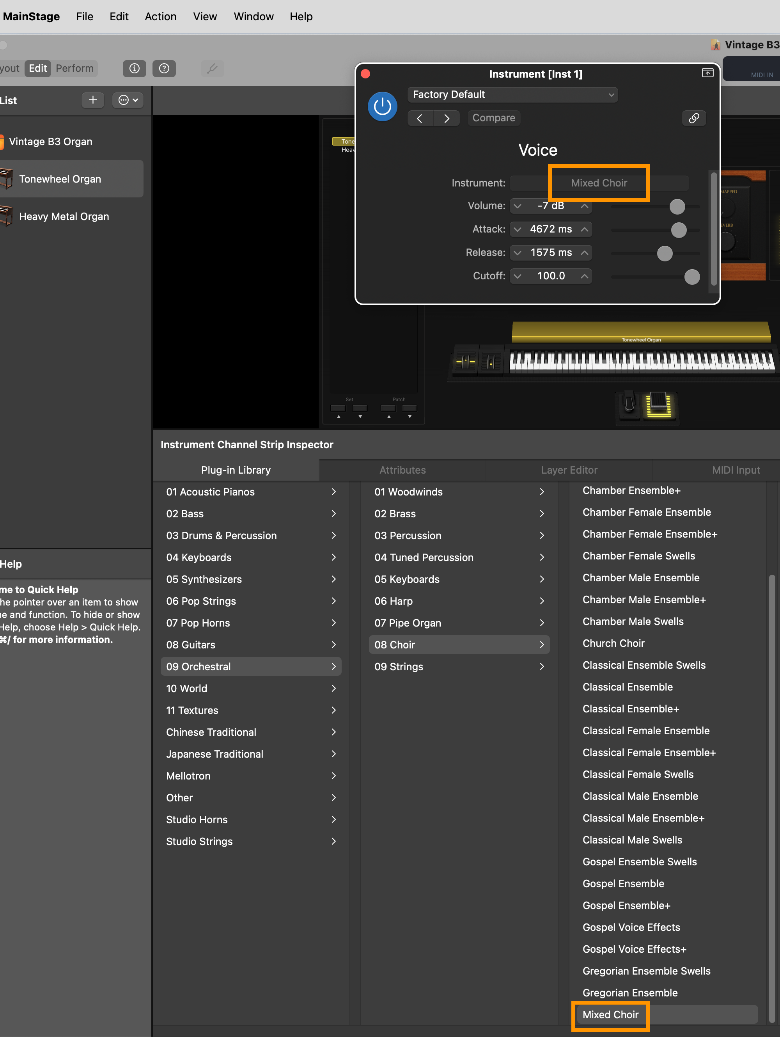Screen dimensions: 780x1037
Task: Increase Attack value arrow
Action: pyautogui.click(x=585, y=229)
